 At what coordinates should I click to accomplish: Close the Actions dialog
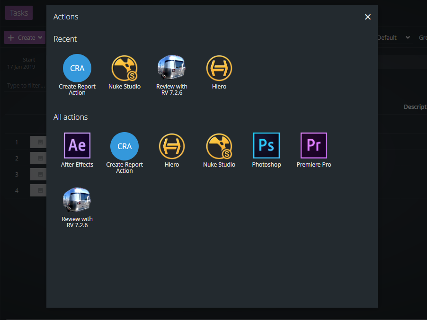pyautogui.click(x=368, y=17)
